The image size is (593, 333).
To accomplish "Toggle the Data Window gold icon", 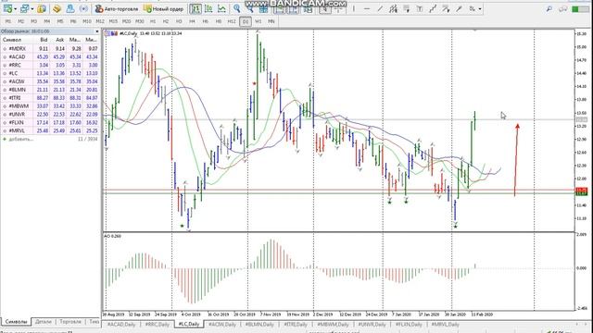I will [x=57, y=8].
